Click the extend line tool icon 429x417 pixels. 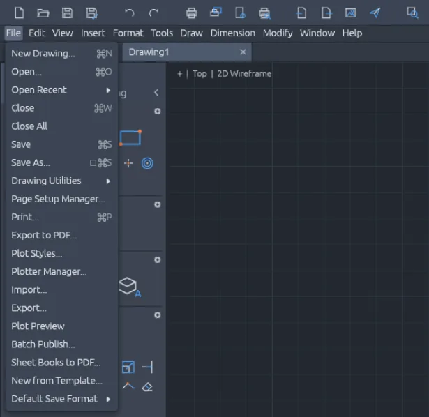point(147,367)
